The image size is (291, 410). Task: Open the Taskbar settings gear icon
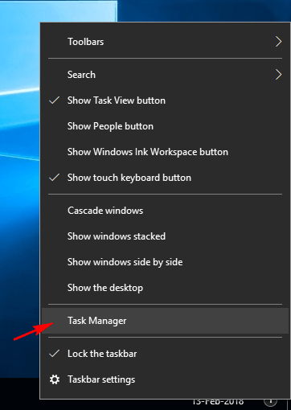55,379
